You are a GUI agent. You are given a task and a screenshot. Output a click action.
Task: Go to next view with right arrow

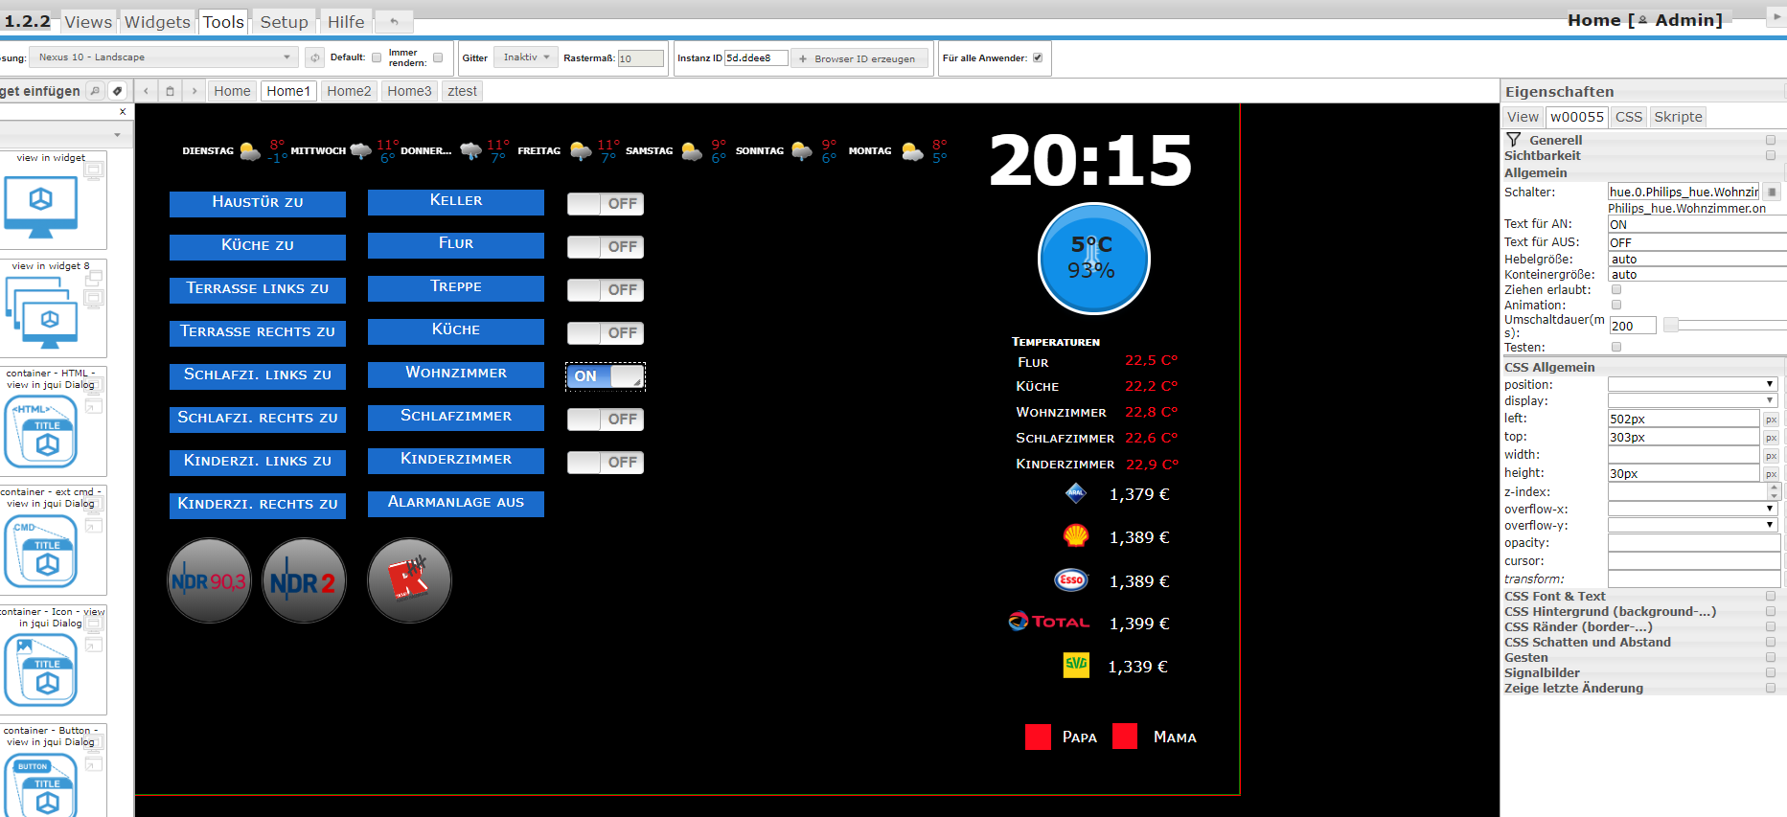[195, 91]
